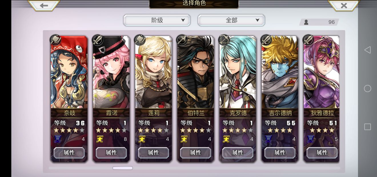377x177 pixels.
Task: Tap the back arrow icon
Action: (x=44, y=5)
